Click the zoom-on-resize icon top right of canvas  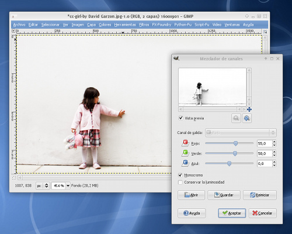tap(265, 31)
